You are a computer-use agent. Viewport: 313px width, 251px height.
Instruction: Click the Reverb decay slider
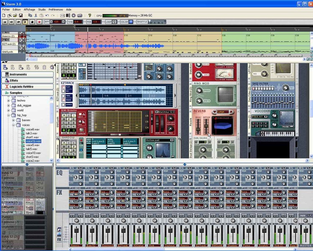(x=198, y=126)
